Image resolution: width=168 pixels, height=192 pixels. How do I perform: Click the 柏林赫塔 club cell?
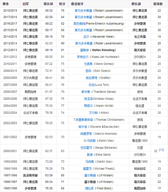(140, 169)
